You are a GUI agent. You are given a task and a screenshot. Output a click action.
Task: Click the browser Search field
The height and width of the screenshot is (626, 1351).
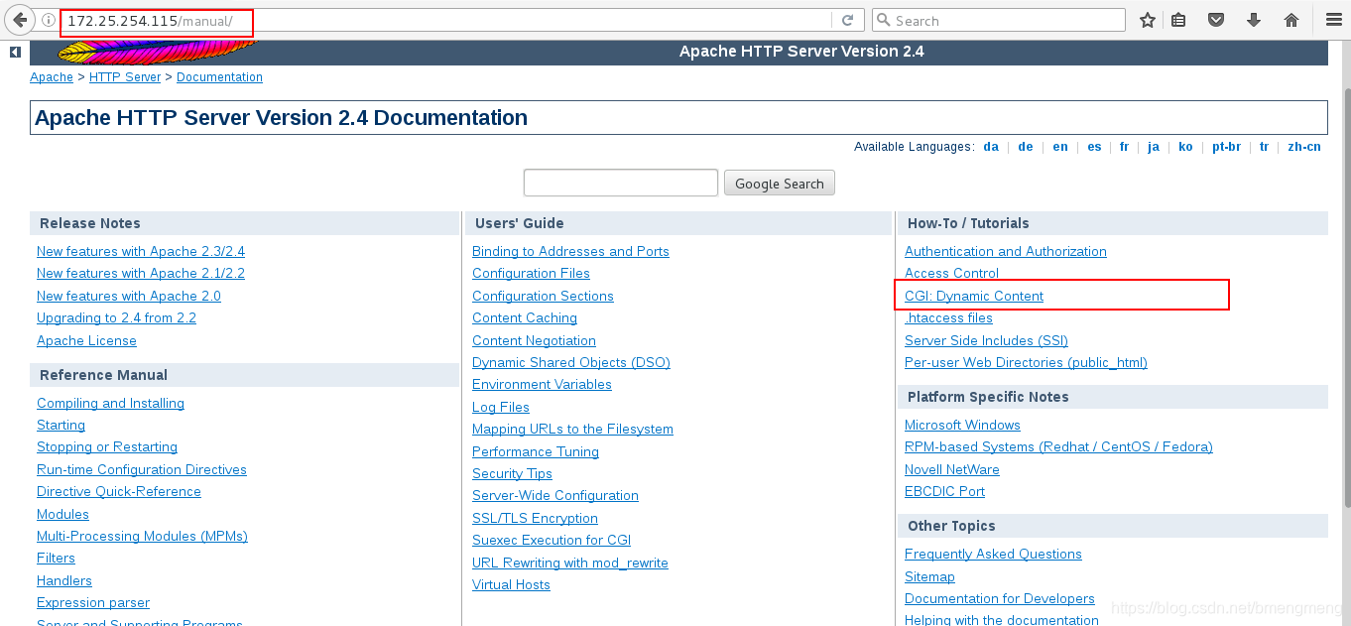[x=999, y=20]
